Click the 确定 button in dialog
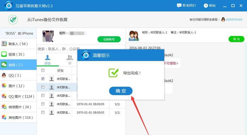The height and width of the screenshot is (135, 247). 121,91
